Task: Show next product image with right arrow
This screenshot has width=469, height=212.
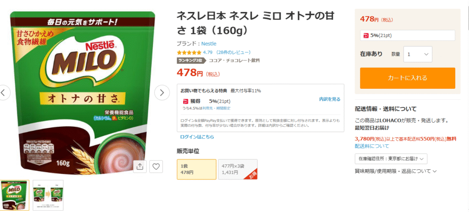Action: (x=162, y=92)
